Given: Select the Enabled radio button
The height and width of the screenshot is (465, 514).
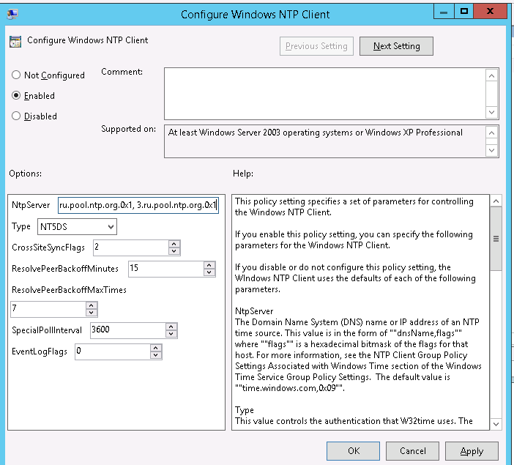Looking at the screenshot, I should 16,95.
